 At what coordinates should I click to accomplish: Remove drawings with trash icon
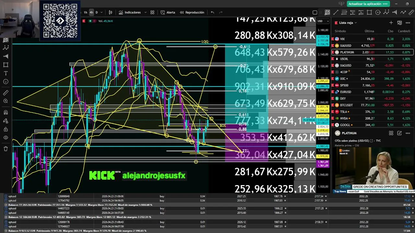6,149
